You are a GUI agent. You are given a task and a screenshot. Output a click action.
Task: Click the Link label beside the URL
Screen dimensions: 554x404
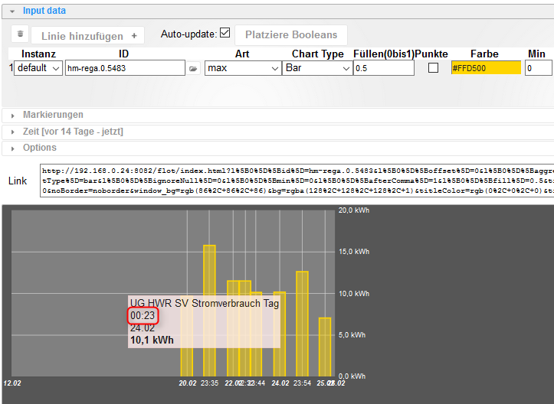tap(18, 181)
